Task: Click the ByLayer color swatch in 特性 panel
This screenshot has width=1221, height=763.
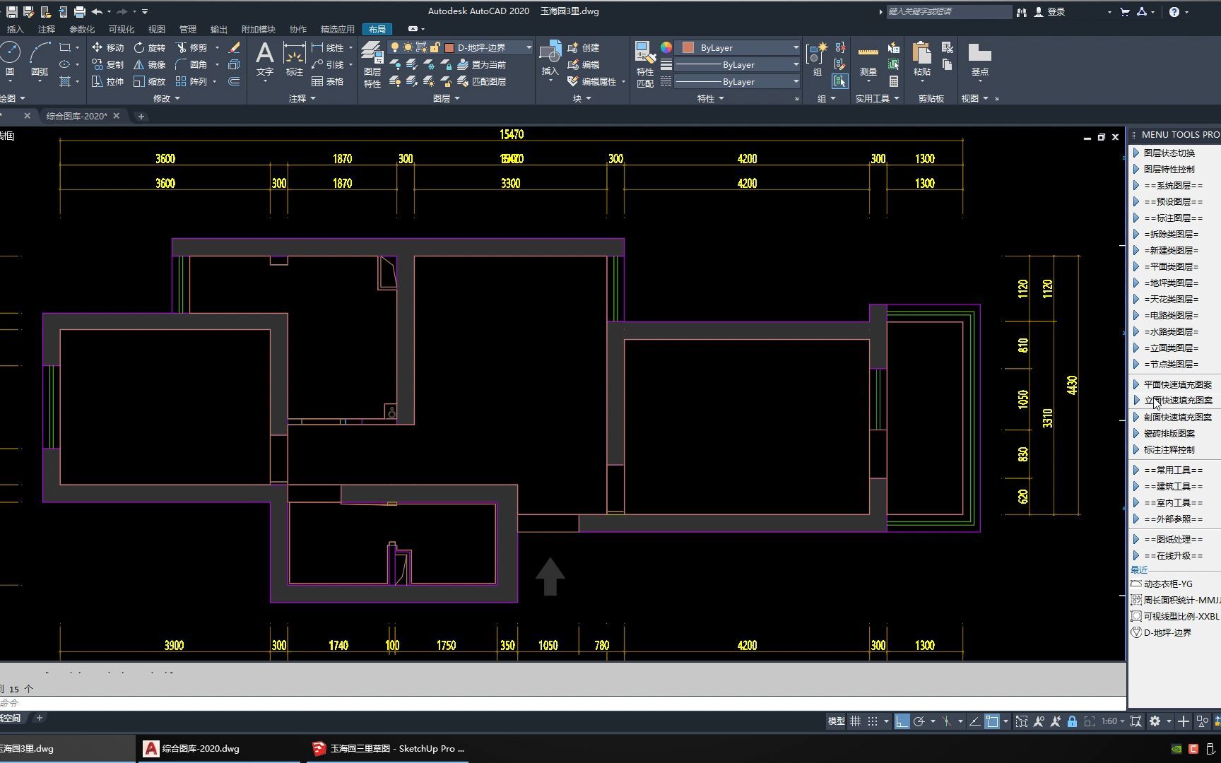Action: pos(688,47)
